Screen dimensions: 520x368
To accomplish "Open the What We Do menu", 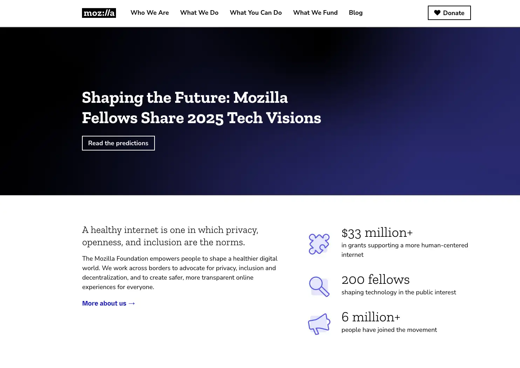I will [199, 13].
